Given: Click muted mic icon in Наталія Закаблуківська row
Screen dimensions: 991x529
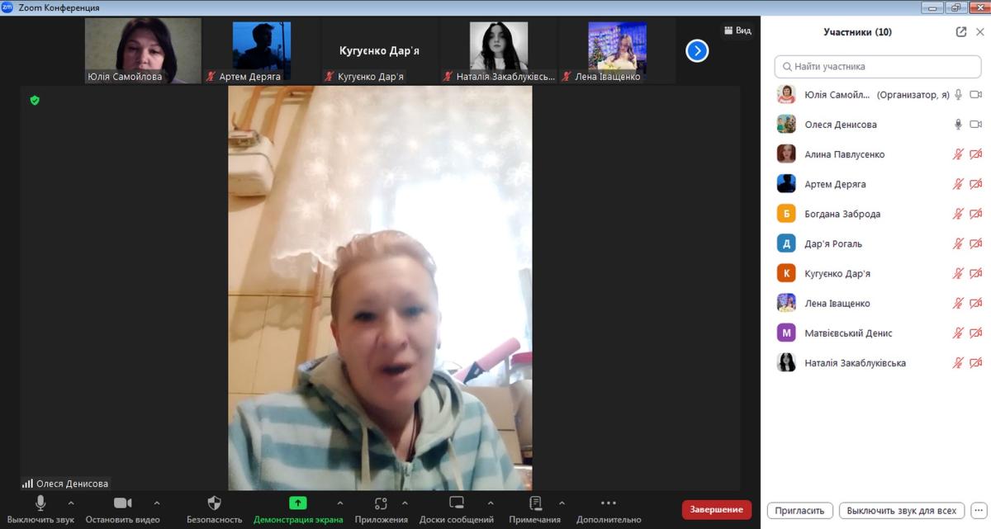Looking at the screenshot, I should pyautogui.click(x=959, y=362).
